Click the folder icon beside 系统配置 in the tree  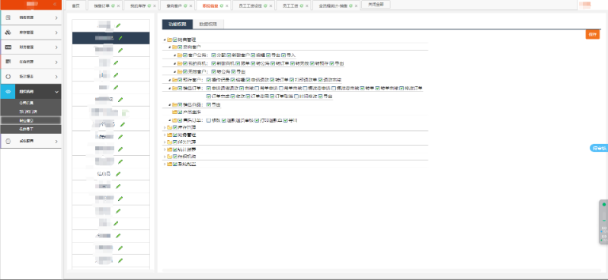pos(170,164)
